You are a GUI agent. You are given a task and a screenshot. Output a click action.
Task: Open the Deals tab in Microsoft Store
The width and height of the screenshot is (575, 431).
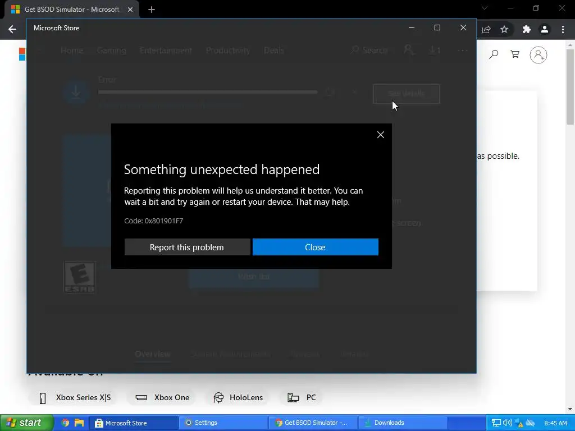[x=274, y=50]
